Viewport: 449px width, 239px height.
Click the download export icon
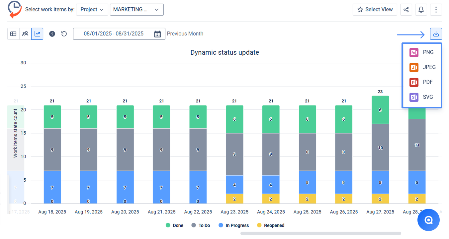[436, 34]
